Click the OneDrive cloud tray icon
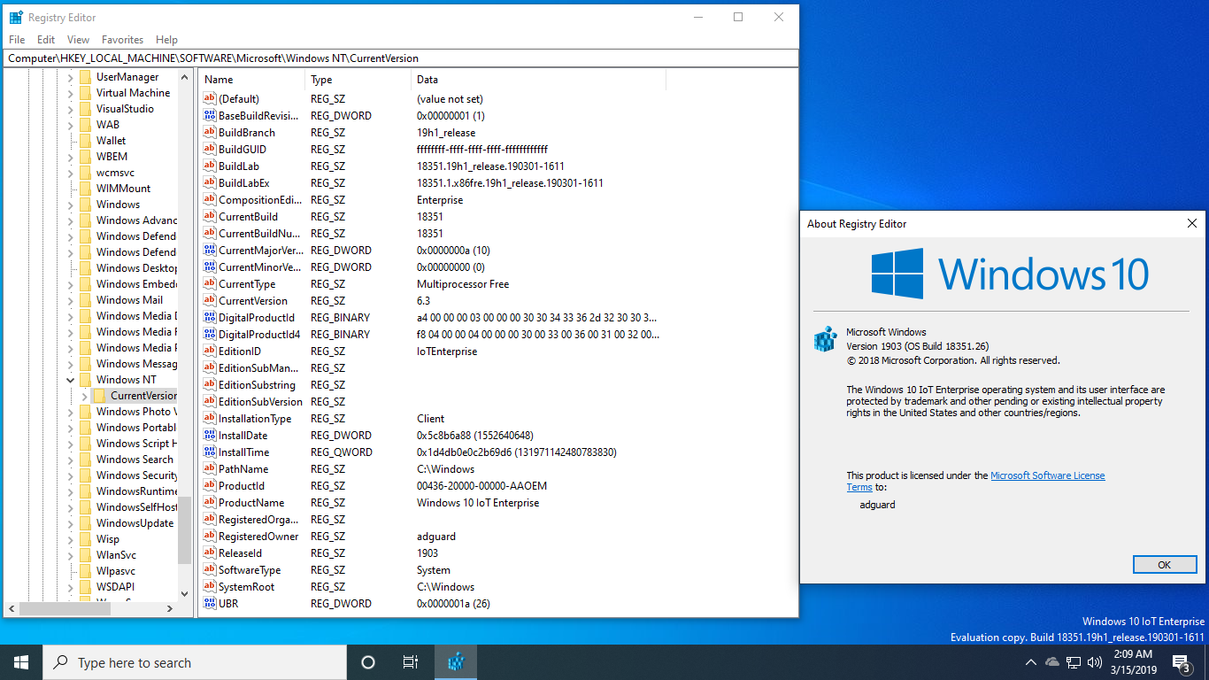The image size is (1209, 680). [x=1052, y=662]
